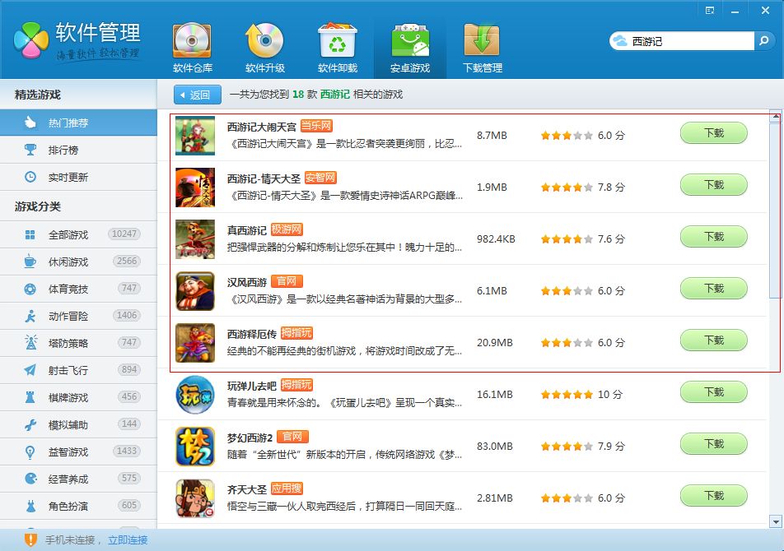Switch to the 安卓游戏 tab
Image resolution: width=784 pixels, height=551 pixels.
point(409,47)
